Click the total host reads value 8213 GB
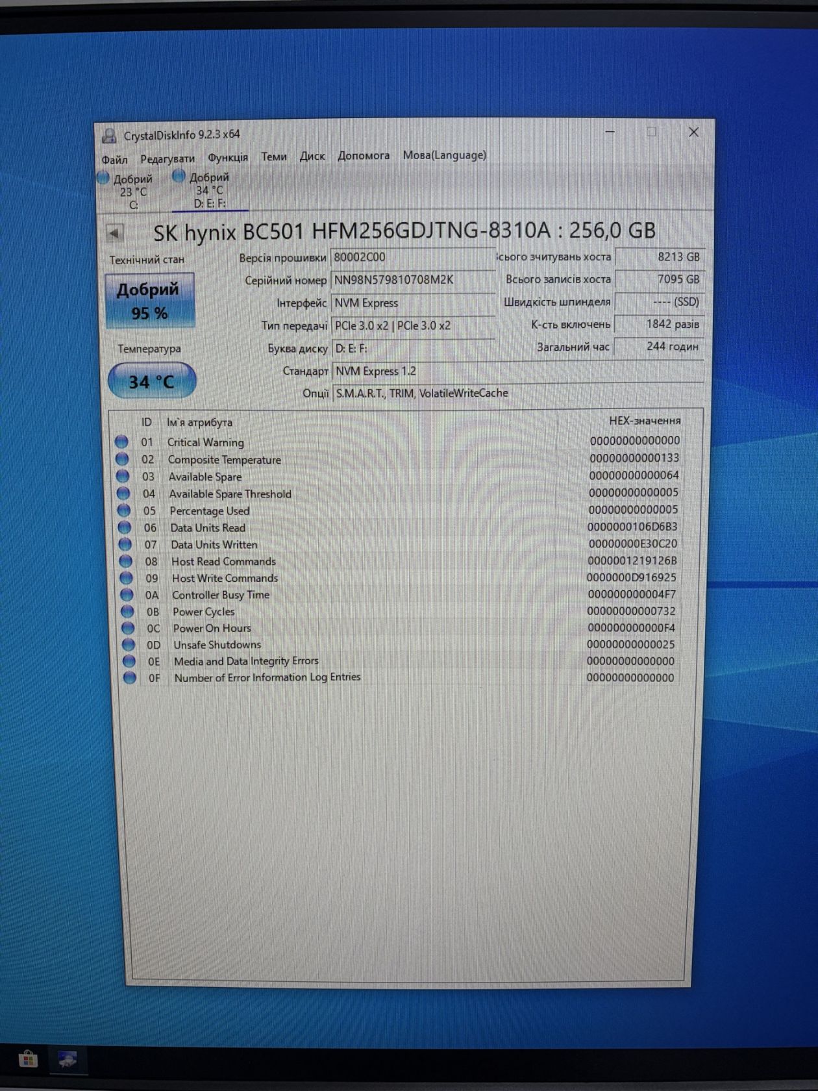818x1091 pixels. tap(660, 257)
